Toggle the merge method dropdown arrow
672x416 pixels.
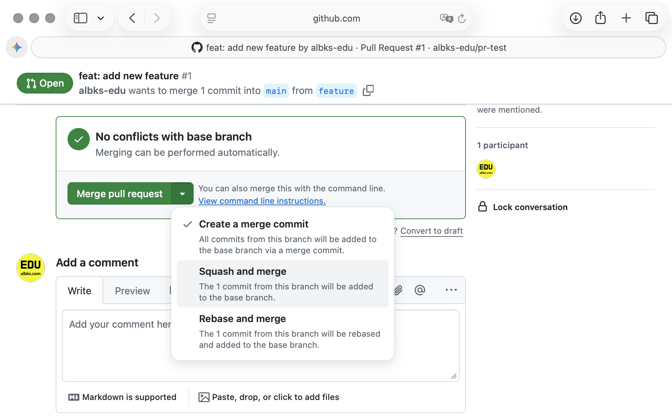pos(182,194)
